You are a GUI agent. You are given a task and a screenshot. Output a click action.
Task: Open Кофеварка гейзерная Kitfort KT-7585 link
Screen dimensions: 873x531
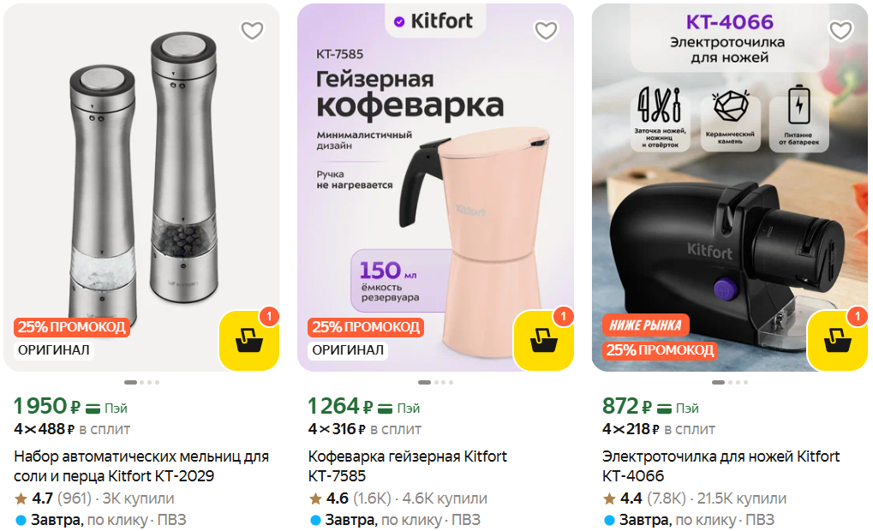pyautogui.click(x=408, y=466)
